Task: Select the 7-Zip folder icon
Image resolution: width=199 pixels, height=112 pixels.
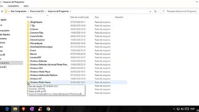Action: [28, 26]
